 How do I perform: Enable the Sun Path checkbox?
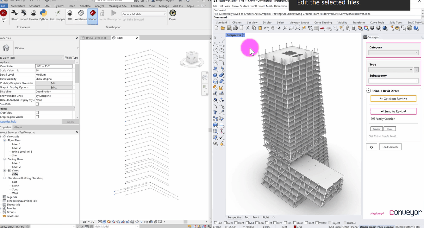(x=37, y=104)
